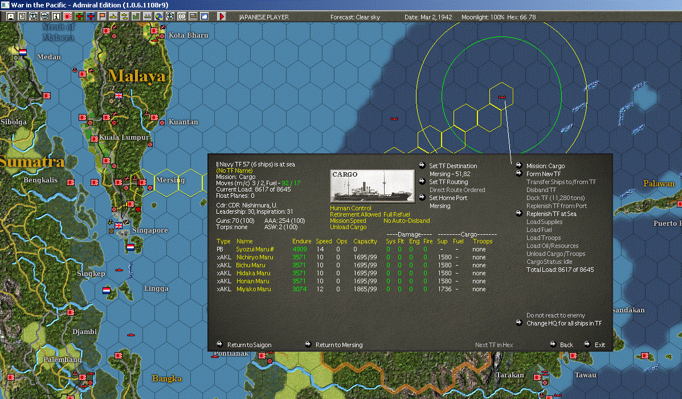Select Form New TF
682x399 pixels.
tap(543, 174)
